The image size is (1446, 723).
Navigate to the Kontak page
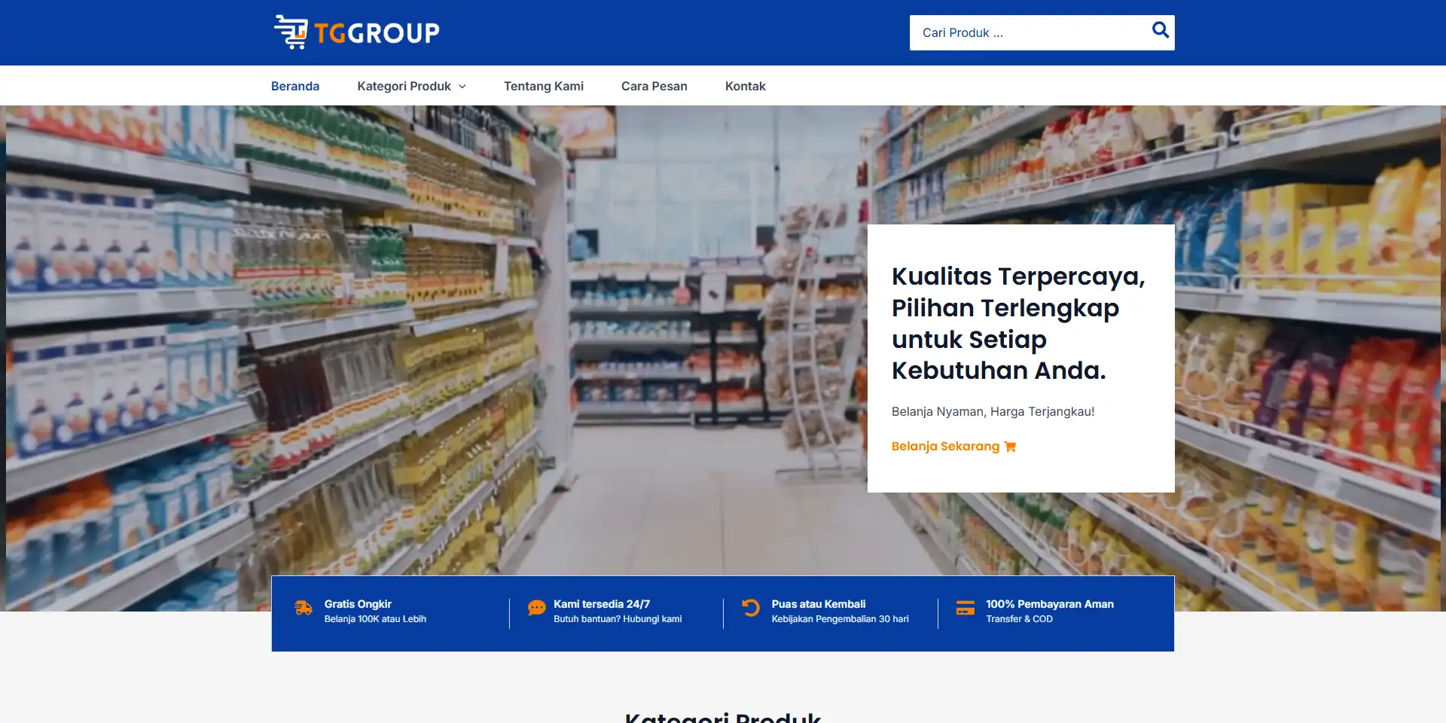(x=746, y=86)
